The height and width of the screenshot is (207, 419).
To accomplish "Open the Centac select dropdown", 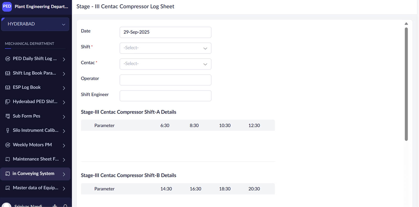I will click(165, 64).
